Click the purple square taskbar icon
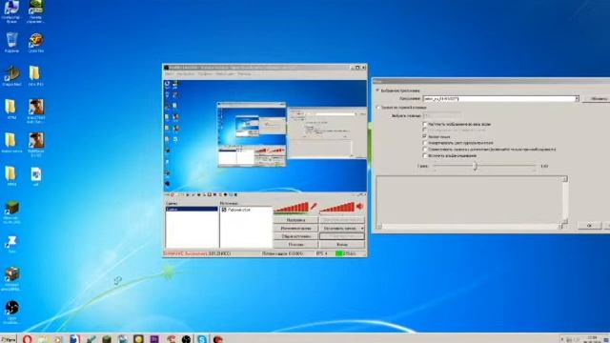This screenshot has width=610, height=343. tap(154, 339)
